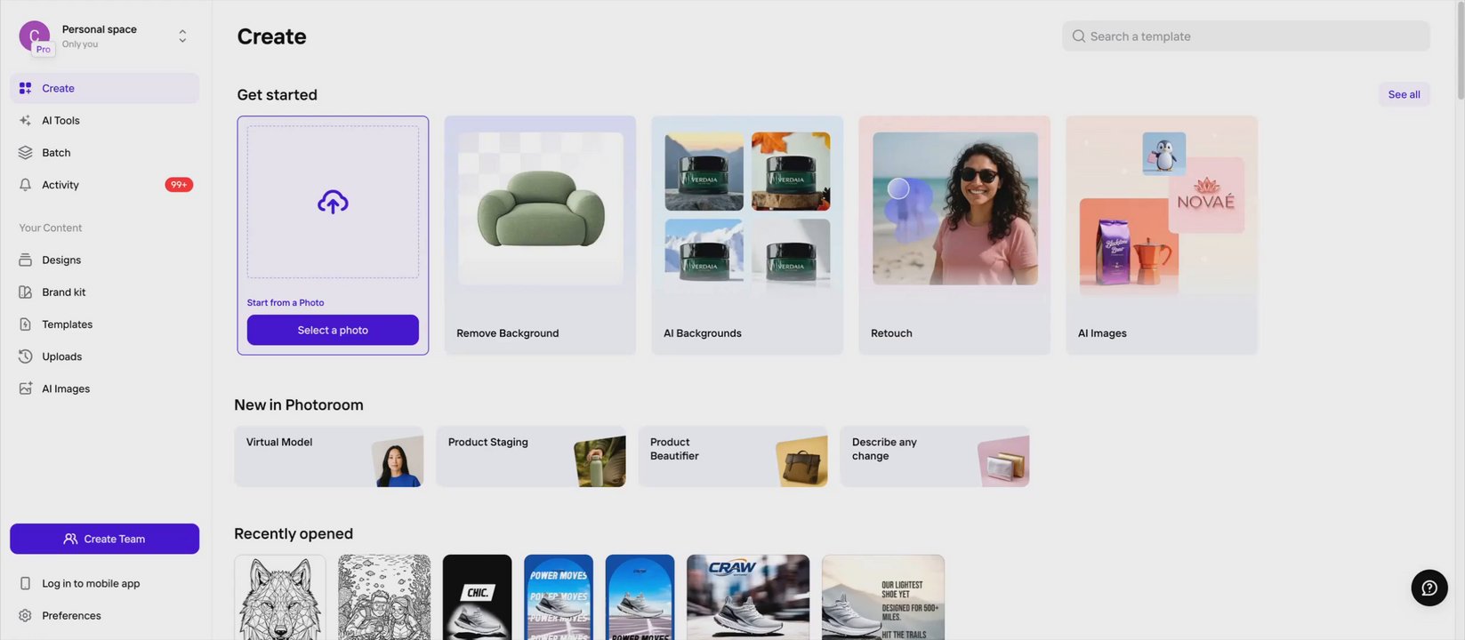The height and width of the screenshot is (640, 1465).
Task: Open Preferences from the sidebar
Action: (104, 615)
